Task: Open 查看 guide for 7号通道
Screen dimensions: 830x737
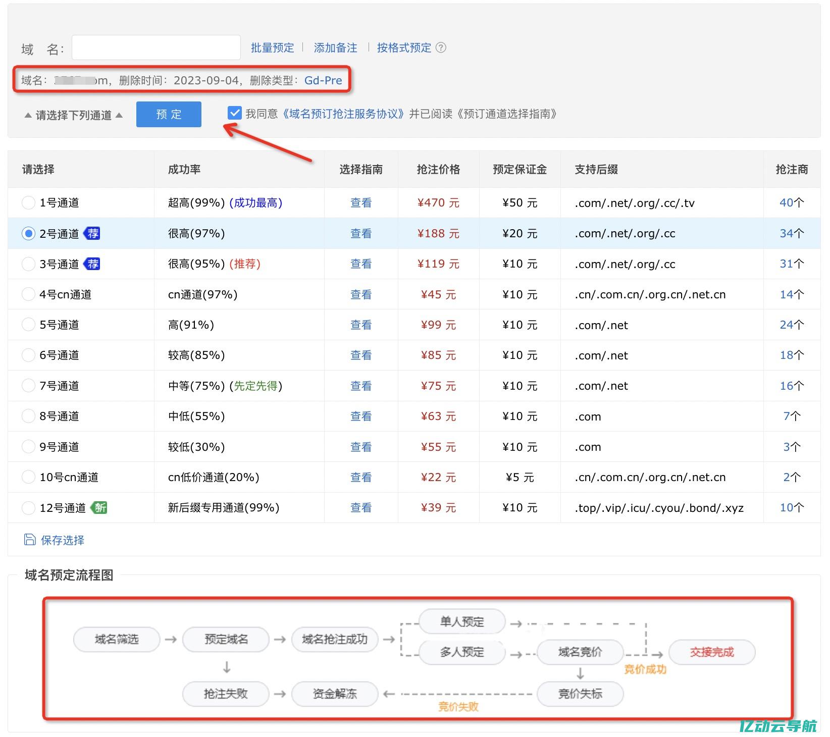Action: click(361, 386)
